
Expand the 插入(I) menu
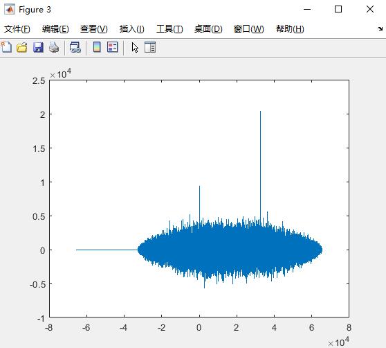click(131, 29)
